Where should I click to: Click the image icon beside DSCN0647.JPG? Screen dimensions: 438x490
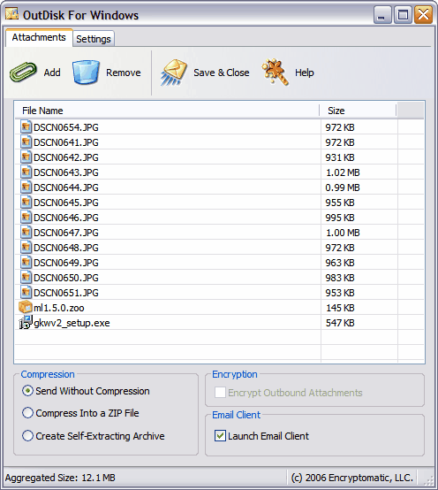(26, 232)
